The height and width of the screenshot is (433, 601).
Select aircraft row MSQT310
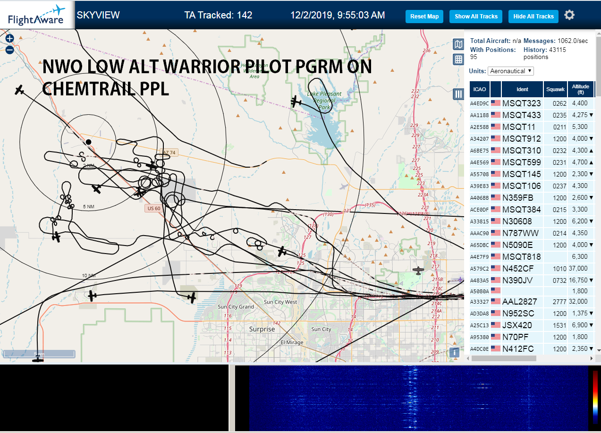click(532, 150)
